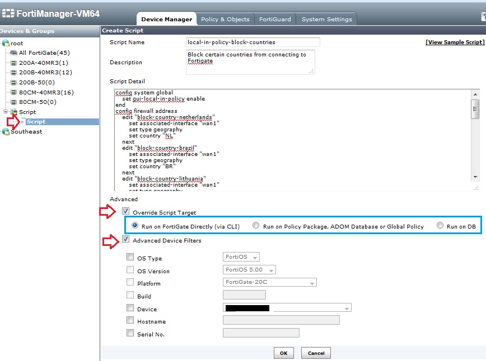Click the 200B-40MR3(12) device icon
Screen dimensions: 486x361
coord(13,73)
